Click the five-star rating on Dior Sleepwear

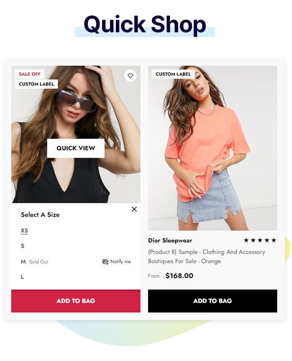260,240
